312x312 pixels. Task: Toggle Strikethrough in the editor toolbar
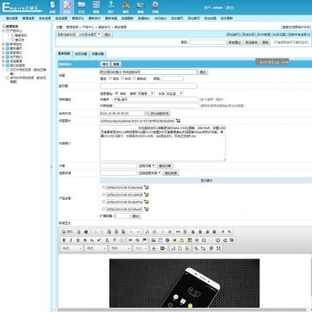pos(84,240)
